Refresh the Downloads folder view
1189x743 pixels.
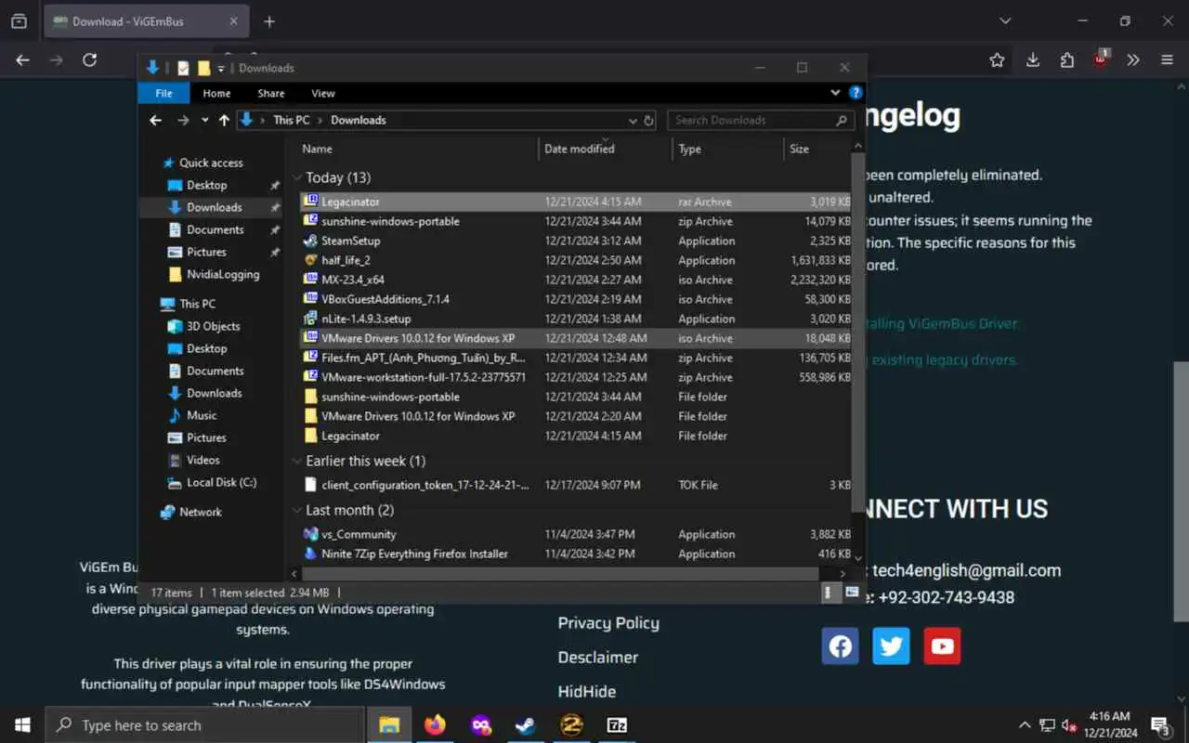tap(648, 120)
